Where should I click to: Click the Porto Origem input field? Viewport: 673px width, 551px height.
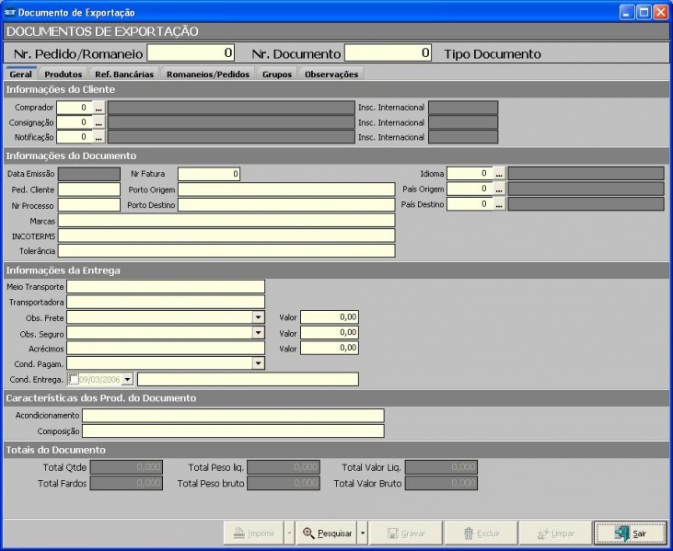click(285, 189)
